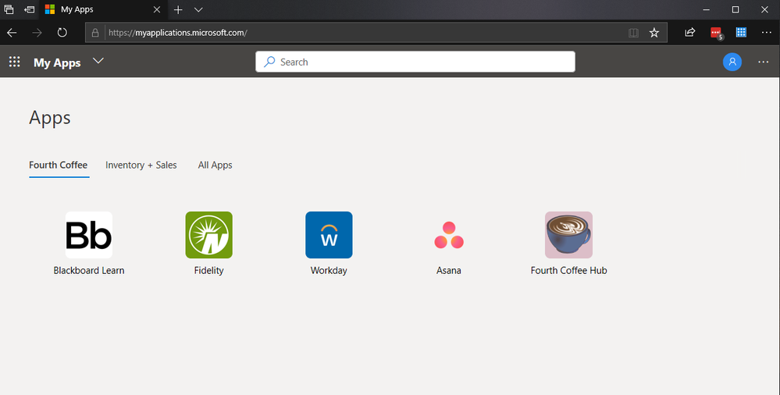
Task: Click the Fidelity label text
Action: (209, 271)
